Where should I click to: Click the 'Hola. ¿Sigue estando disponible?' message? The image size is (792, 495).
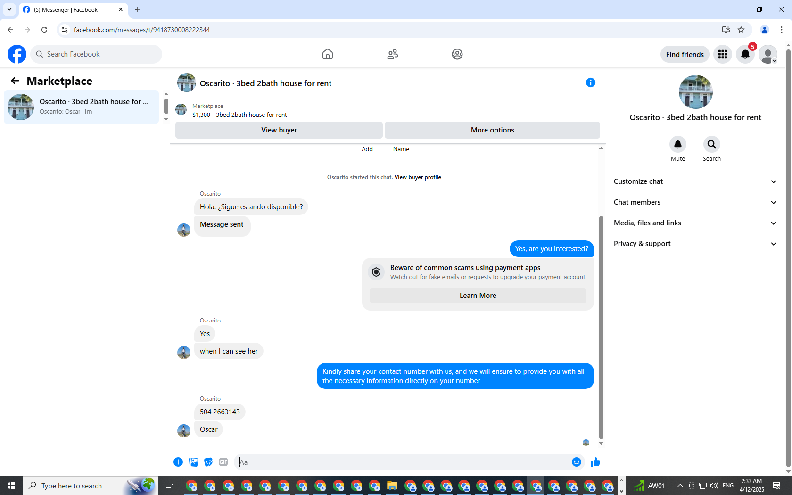[251, 207]
